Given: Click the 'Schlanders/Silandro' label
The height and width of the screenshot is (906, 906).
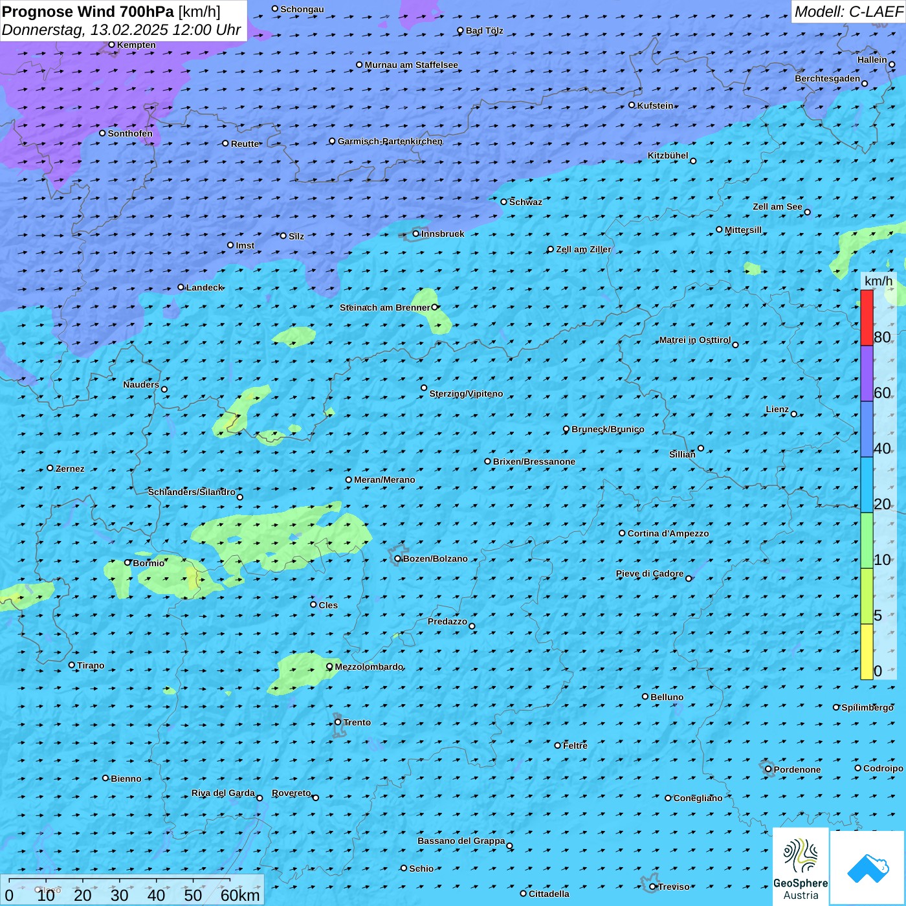Looking at the screenshot, I should point(192,492).
